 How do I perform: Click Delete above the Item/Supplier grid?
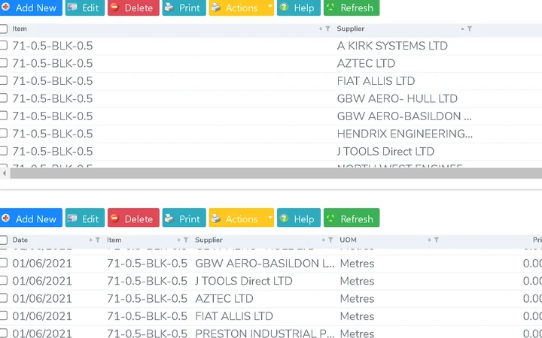click(133, 8)
